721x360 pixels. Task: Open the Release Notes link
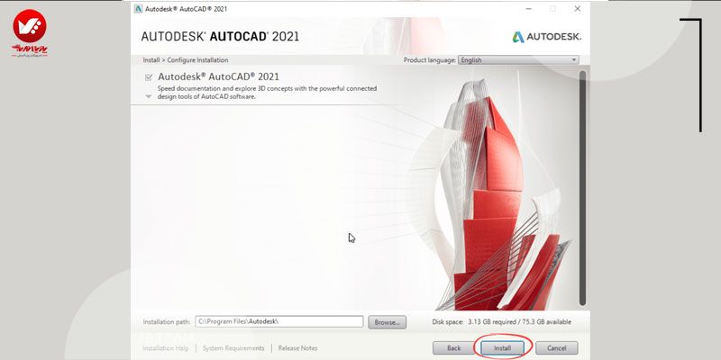tap(297, 348)
